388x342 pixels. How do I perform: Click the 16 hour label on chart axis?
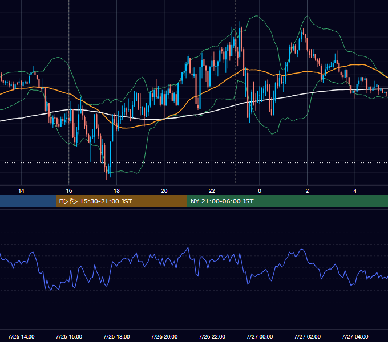tap(69, 191)
